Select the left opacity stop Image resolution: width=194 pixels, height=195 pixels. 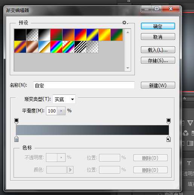[16, 121]
